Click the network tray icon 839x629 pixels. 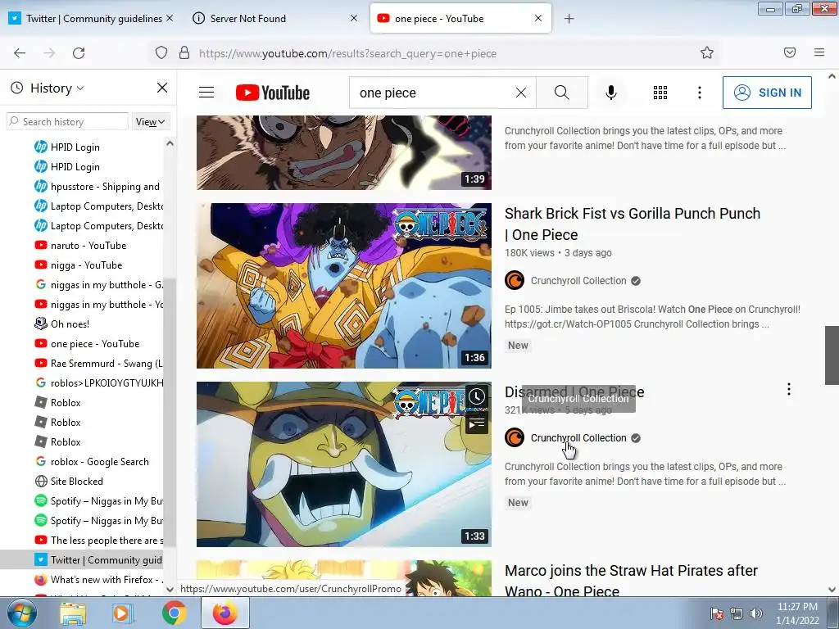[x=737, y=613]
